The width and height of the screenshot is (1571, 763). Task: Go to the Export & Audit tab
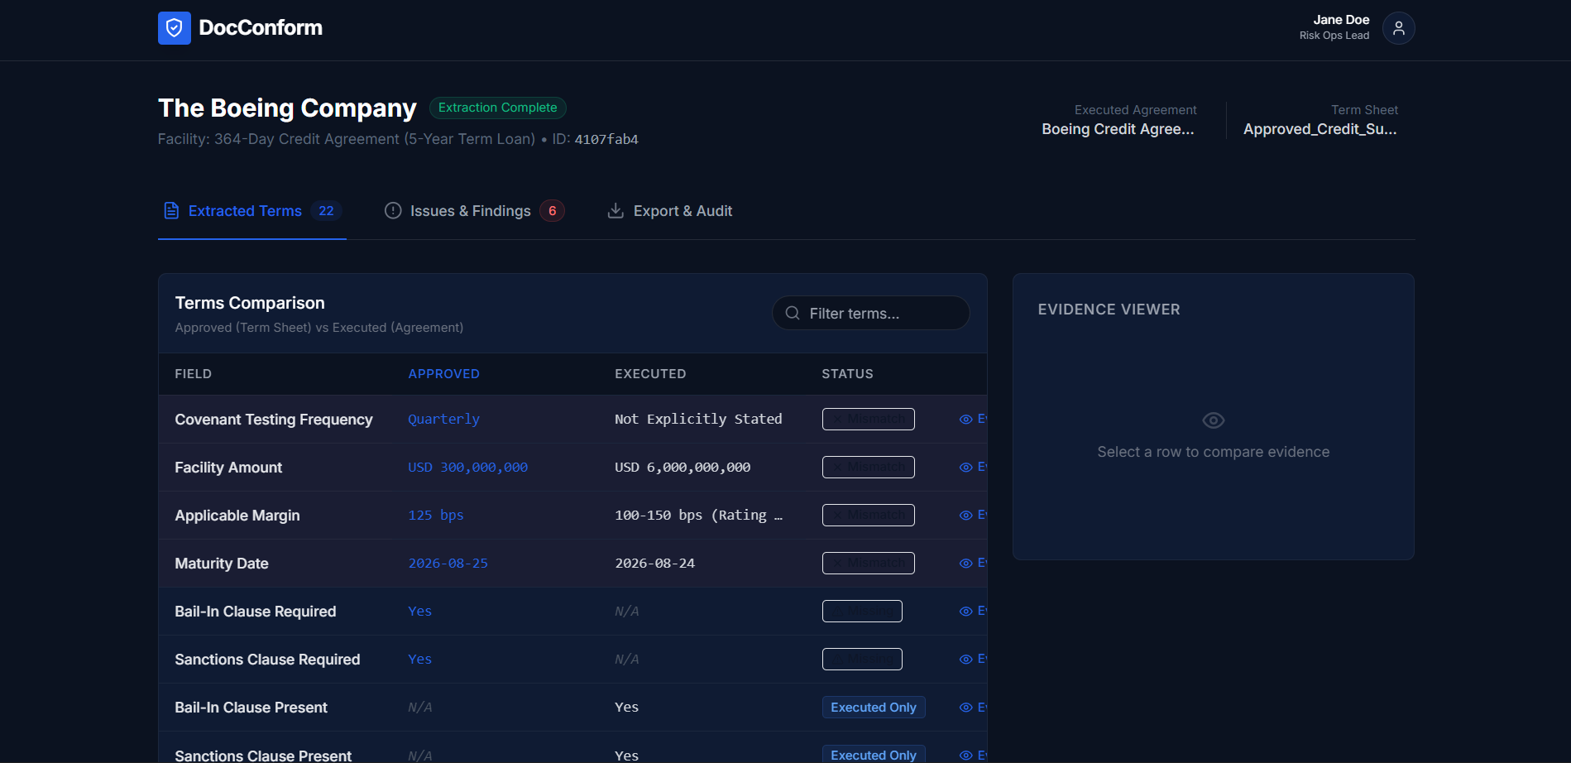click(x=670, y=211)
